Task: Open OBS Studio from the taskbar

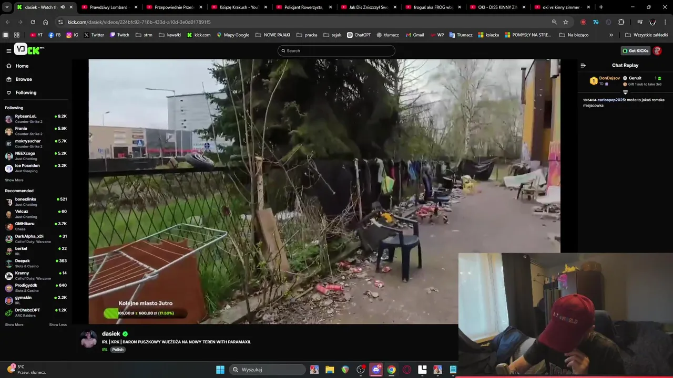Action: [x=361, y=370]
